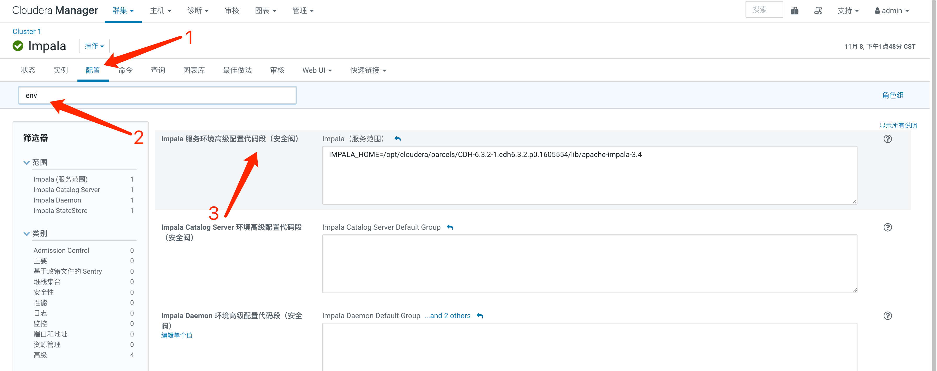
Task: Open the 群集 menu in top navigation
Action: click(x=123, y=11)
